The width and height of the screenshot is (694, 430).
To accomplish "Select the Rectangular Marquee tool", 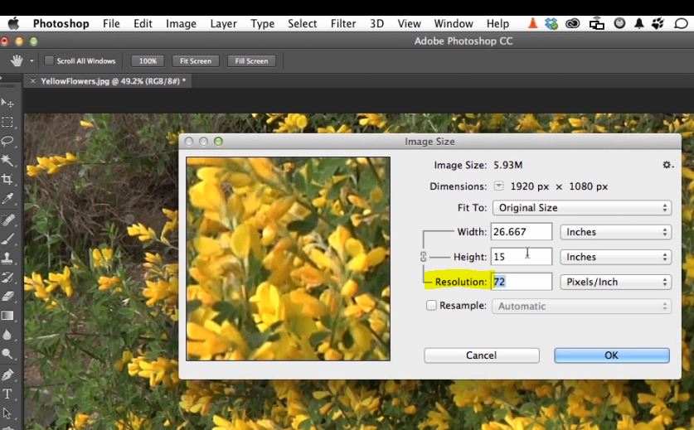I will (x=7, y=122).
